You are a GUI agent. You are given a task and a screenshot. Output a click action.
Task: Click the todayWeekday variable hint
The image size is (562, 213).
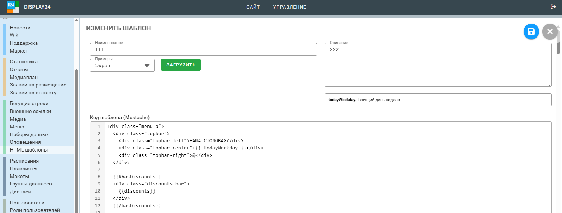[364, 100]
